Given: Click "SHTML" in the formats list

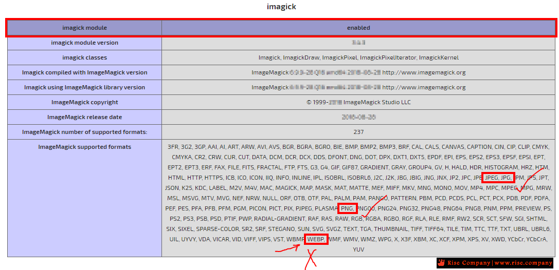Looking at the screenshot, I should tap(535, 219).
